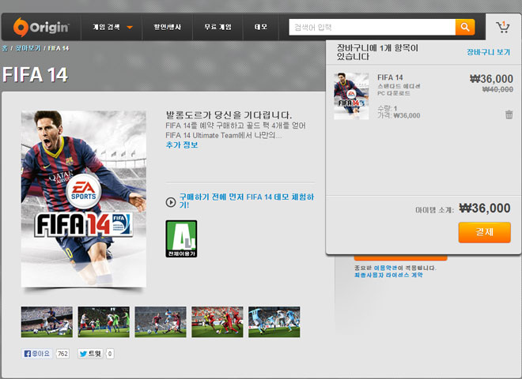Open 최종사용자 라이선스 계약 link

pos(388,276)
